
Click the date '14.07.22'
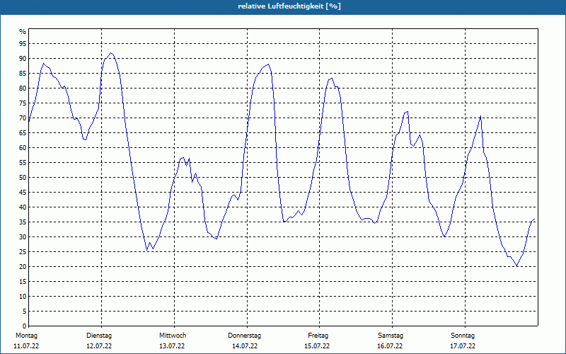(245, 346)
